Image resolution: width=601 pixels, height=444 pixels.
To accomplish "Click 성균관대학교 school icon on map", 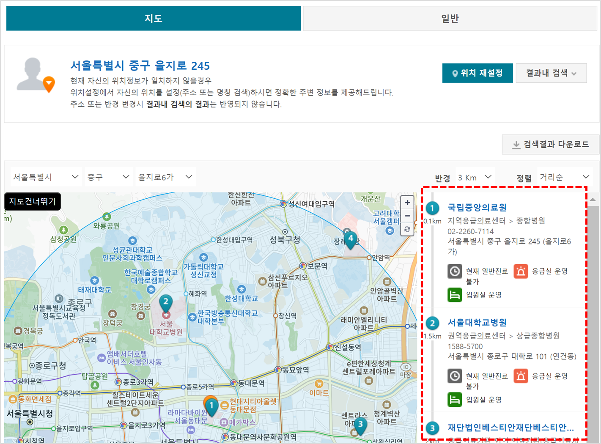I will [132, 241].
